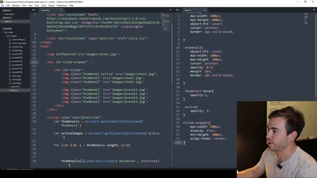Click the slider folder icon

pyautogui.click(x=6, y=32)
